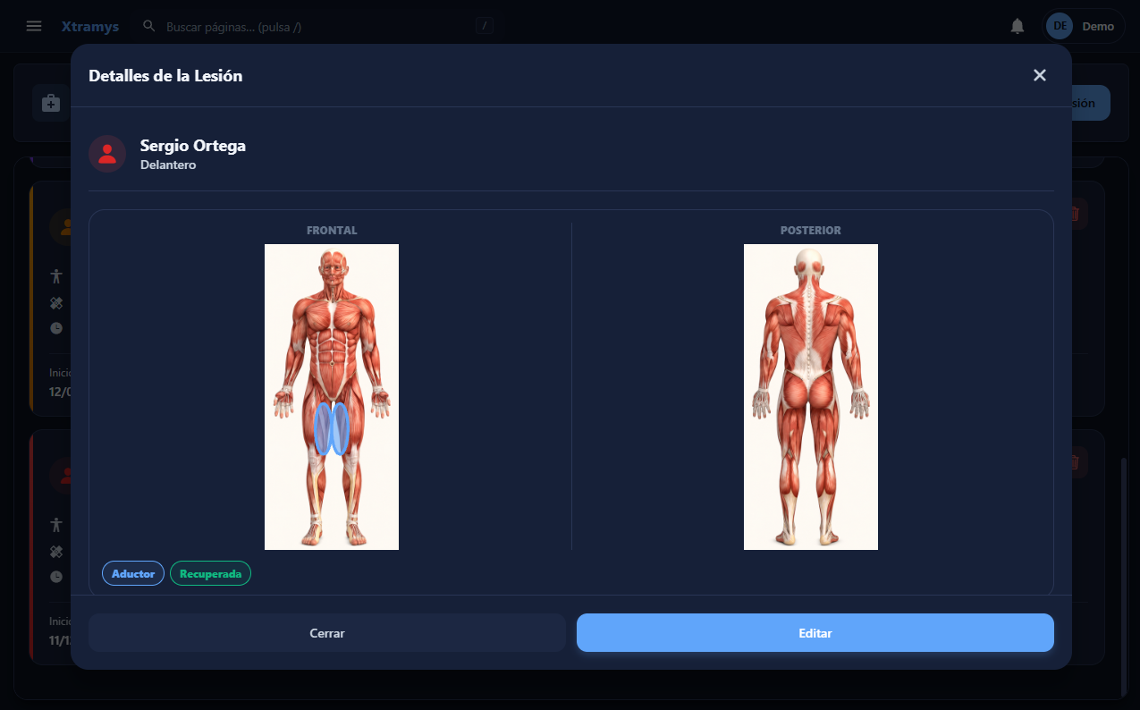Click the Cerrar button

tap(327, 633)
